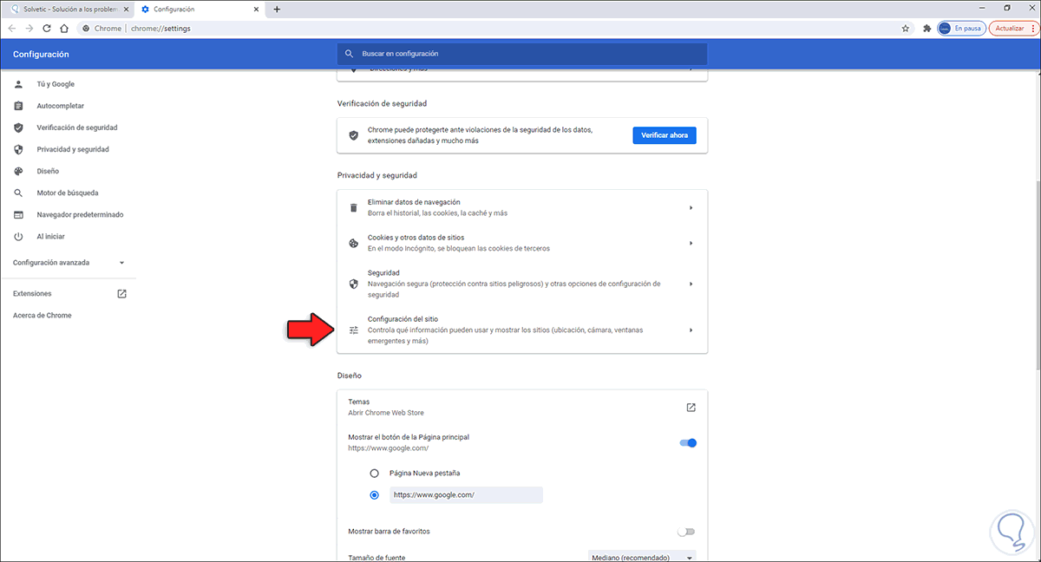
Task: Click the browser forward arrow
Action: (30, 28)
